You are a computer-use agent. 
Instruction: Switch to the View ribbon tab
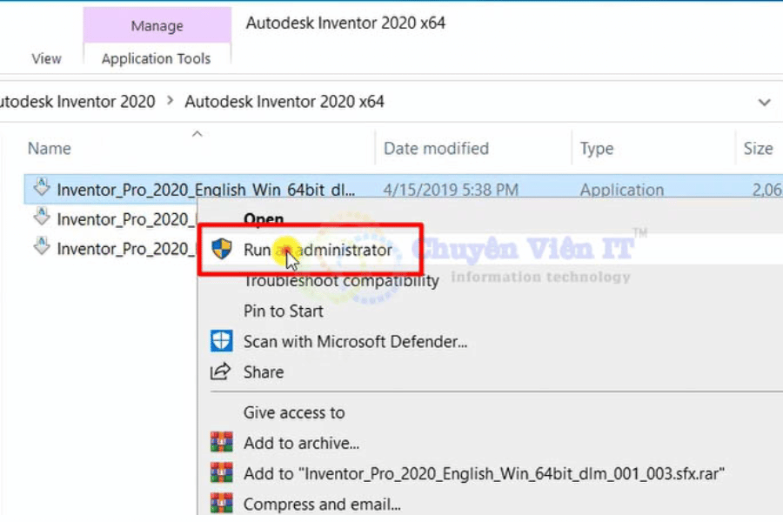[x=46, y=59]
